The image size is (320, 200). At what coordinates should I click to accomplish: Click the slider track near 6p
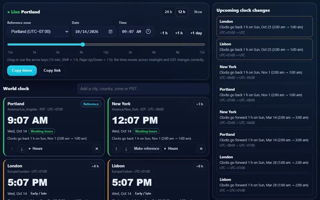coord(154,44)
